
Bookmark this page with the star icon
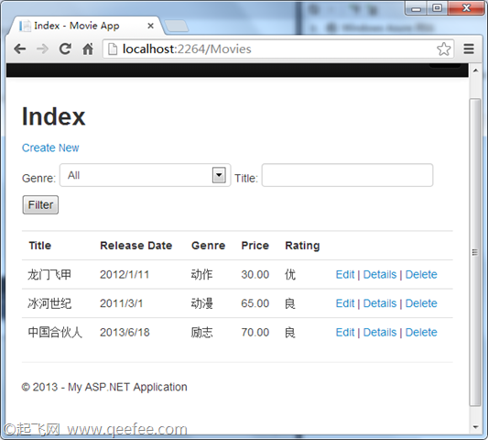[443, 49]
